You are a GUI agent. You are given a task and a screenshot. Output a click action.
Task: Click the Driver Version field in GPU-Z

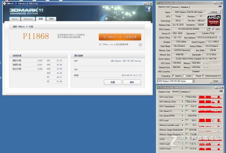click(196, 59)
